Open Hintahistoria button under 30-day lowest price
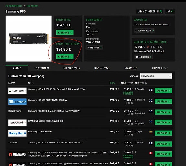 coord(143,57)
